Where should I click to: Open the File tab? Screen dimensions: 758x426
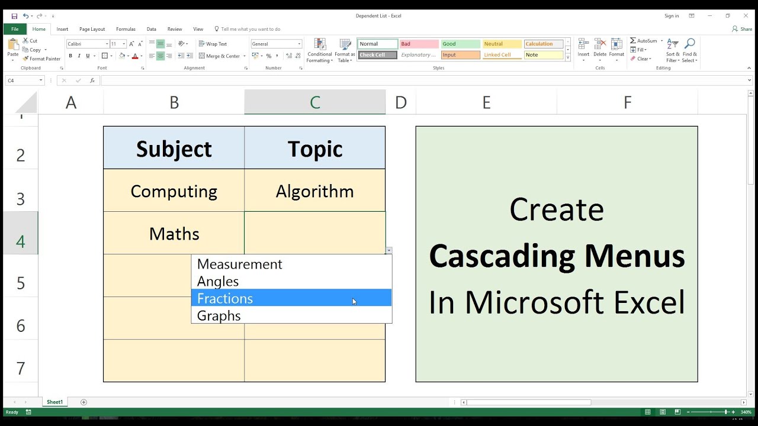(15, 29)
